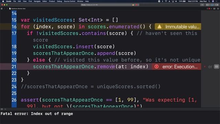
Task: Open the Navigate menu
Action: pyautogui.click(x=37, y=1)
